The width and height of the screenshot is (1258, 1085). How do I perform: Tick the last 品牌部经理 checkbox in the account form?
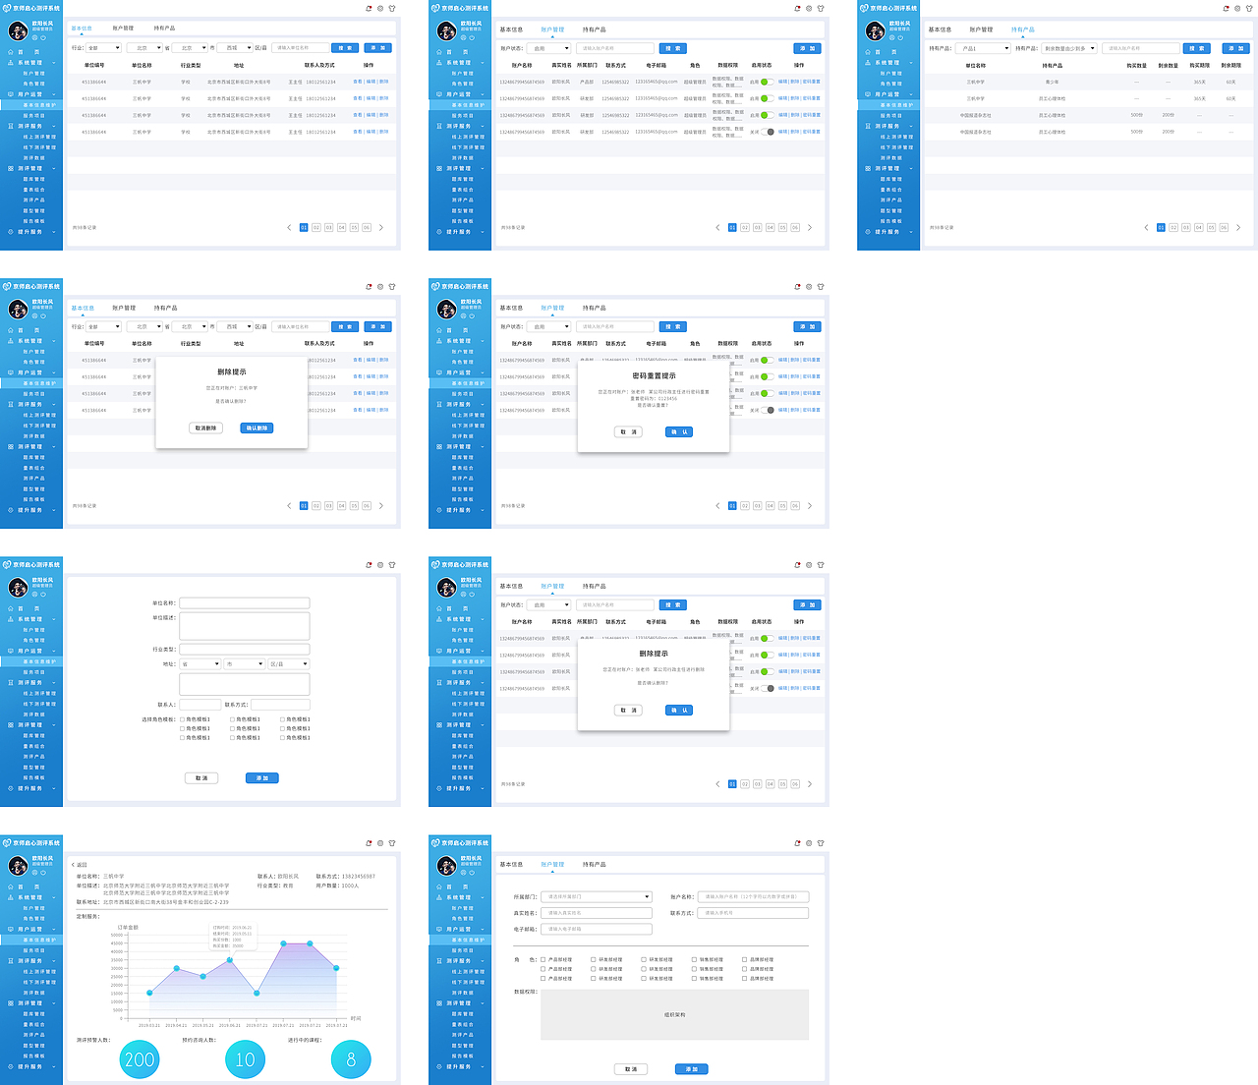pos(745,979)
